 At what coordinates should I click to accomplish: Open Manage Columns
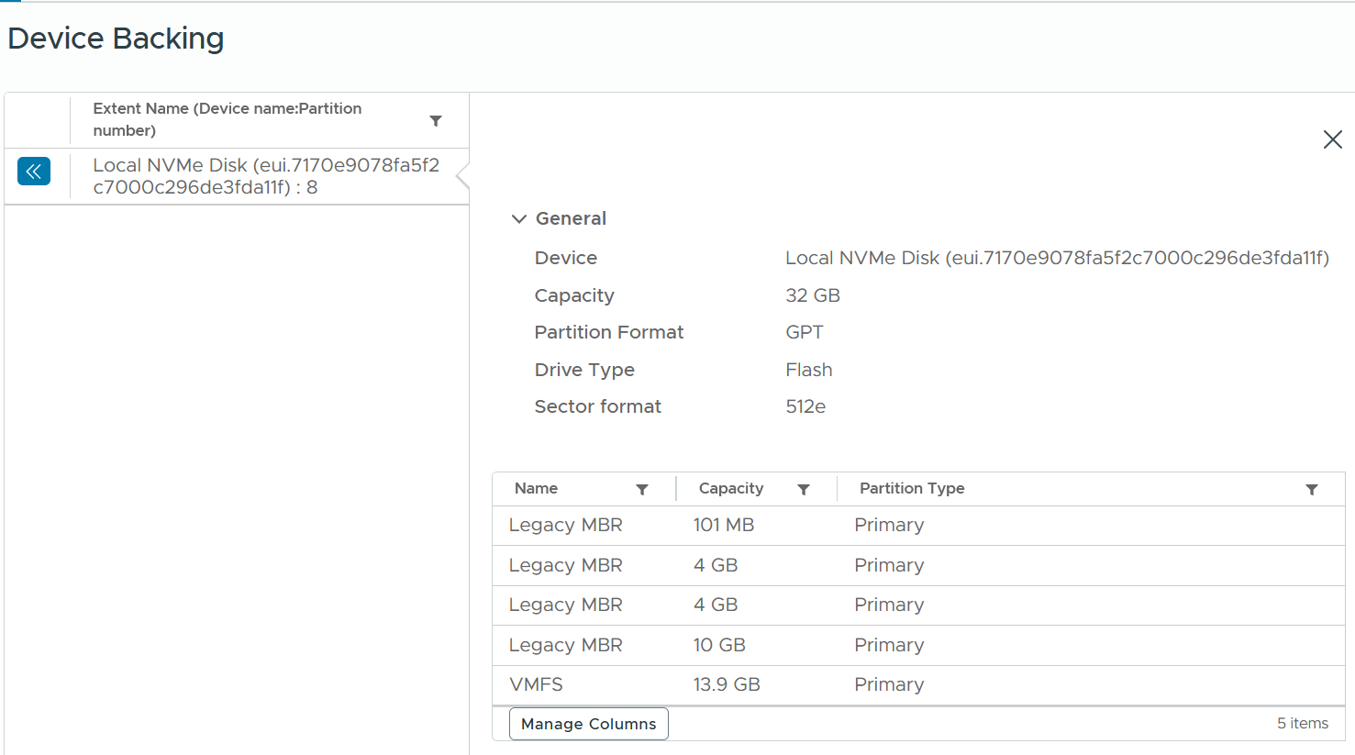pyautogui.click(x=589, y=724)
